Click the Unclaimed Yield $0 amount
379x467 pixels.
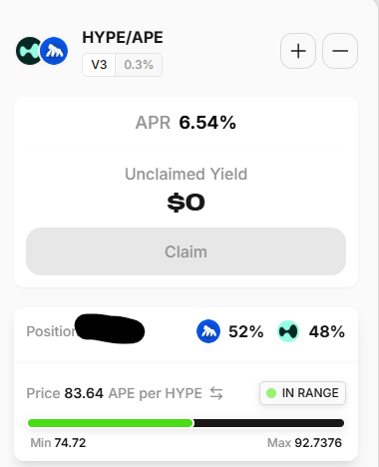186,203
